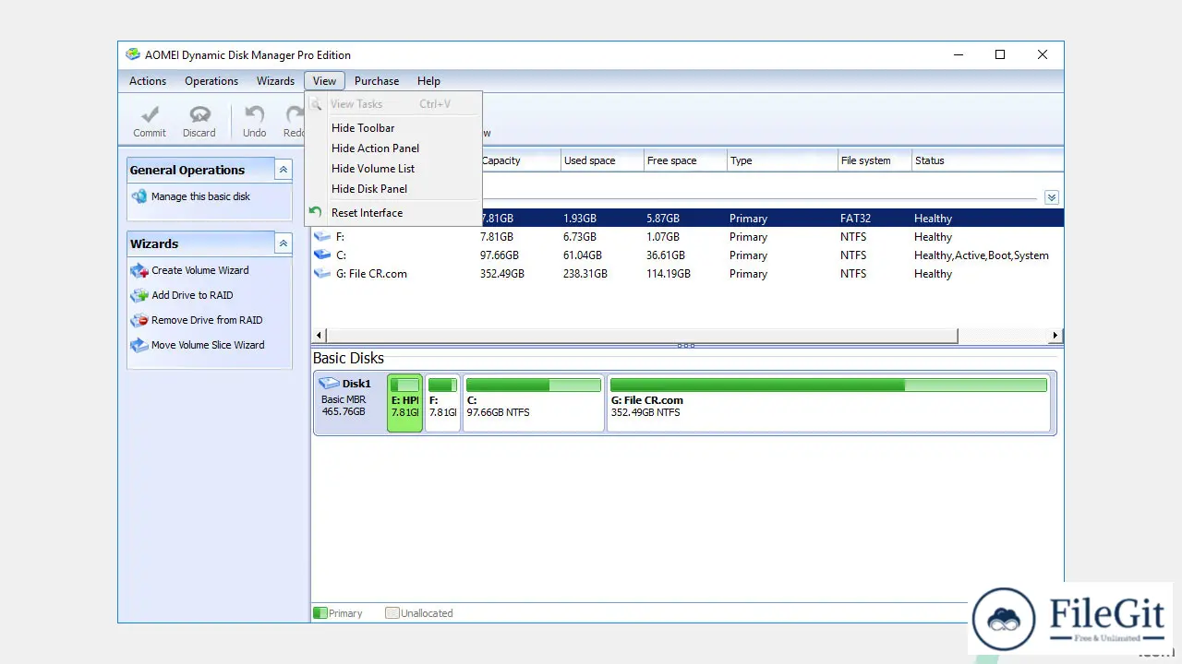Collapse the volume list group chevron
This screenshot has width=1182, height=664.
pyautogui.click(x=1052, y=197)
